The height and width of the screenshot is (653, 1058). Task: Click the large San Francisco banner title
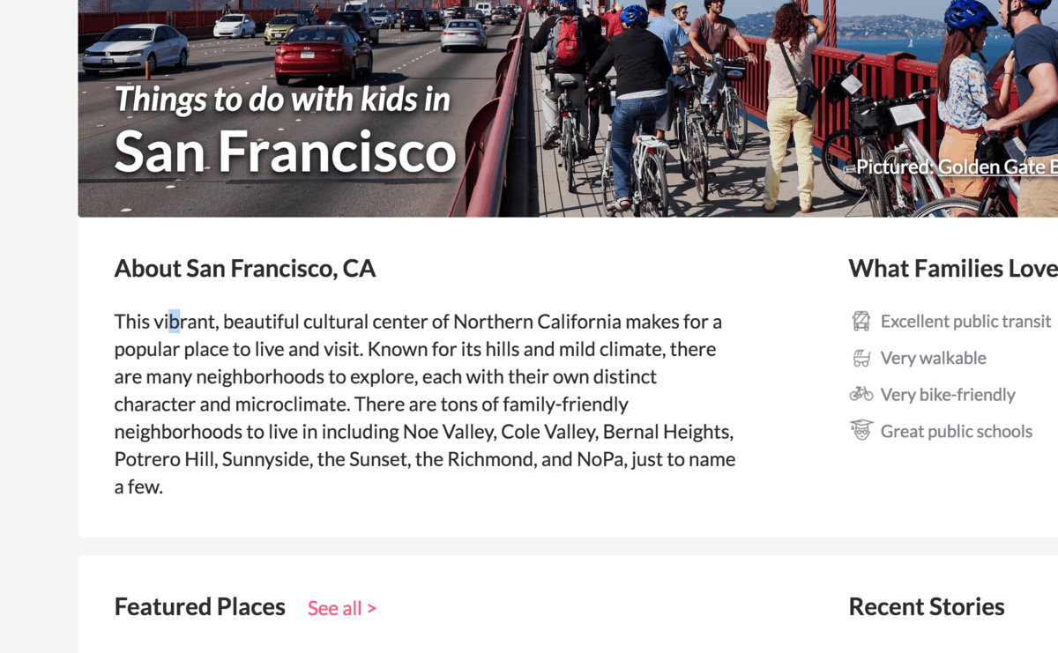285,152
